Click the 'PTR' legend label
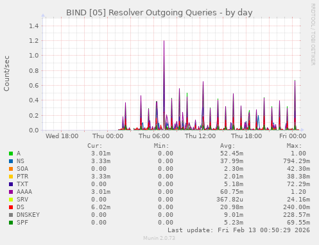The image size is (319, 245). click(x=22, y=177)
